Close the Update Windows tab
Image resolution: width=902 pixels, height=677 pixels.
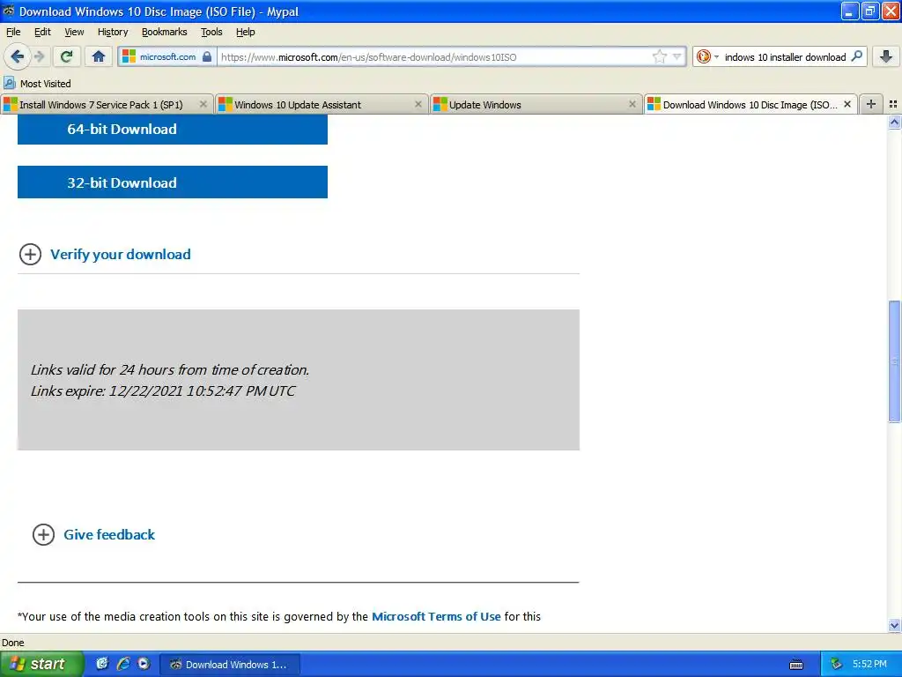[632, 104]
